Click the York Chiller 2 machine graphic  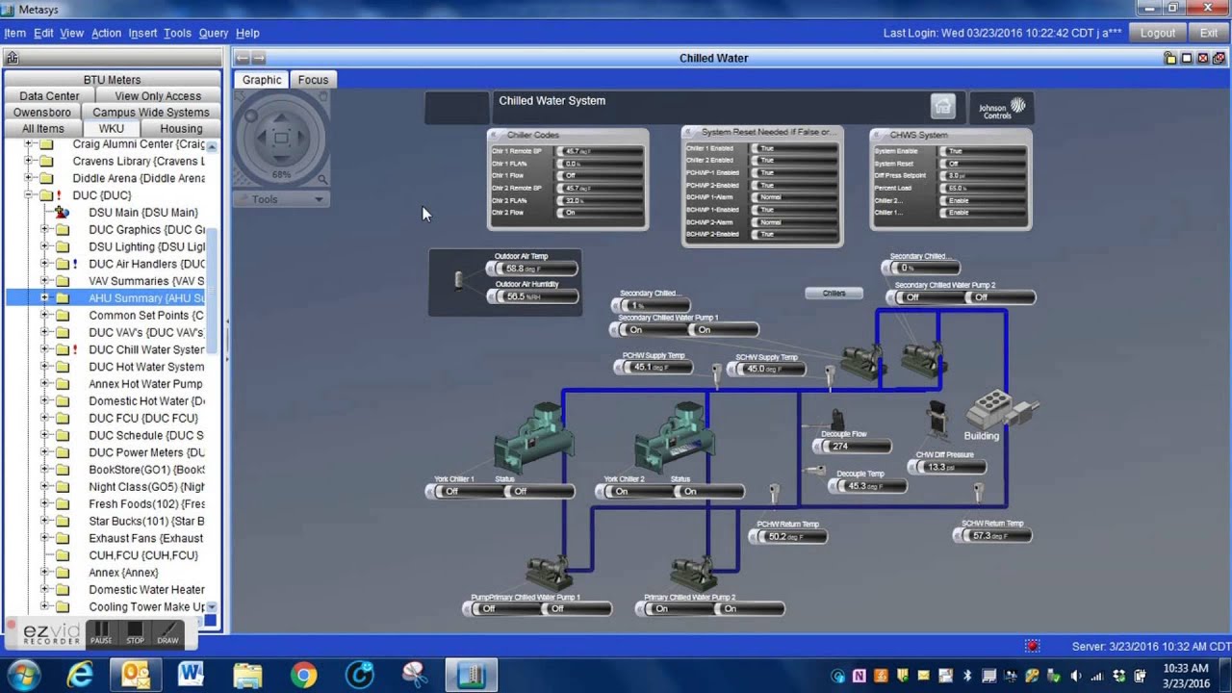(674, 438)
